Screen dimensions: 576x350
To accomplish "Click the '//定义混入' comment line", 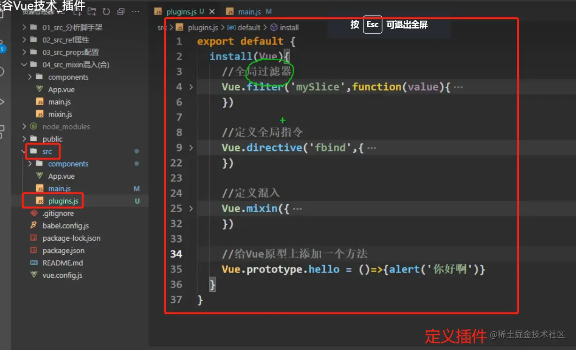I will (251, 193).
